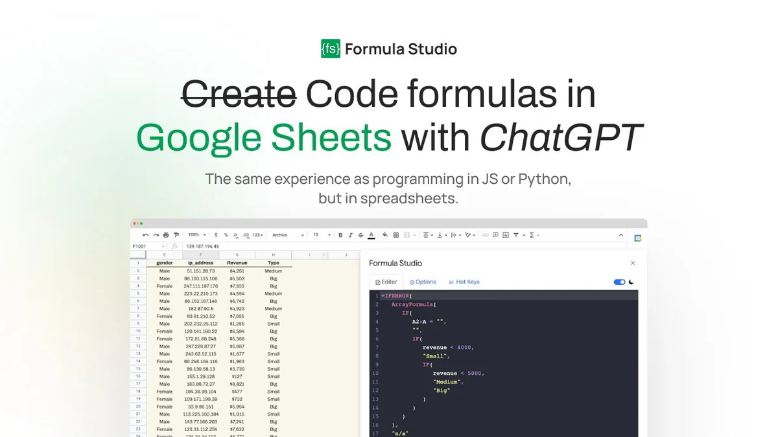Screen dimensions: 778x437
Task: Click the paint format roller icon
Action: [x=176, y=235]
